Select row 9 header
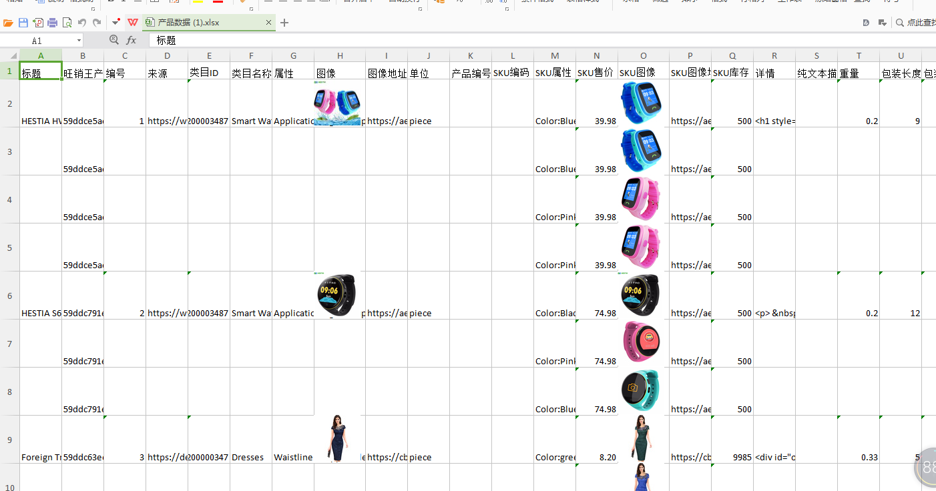Screen dimensions: 936x491 coord(9,440)
